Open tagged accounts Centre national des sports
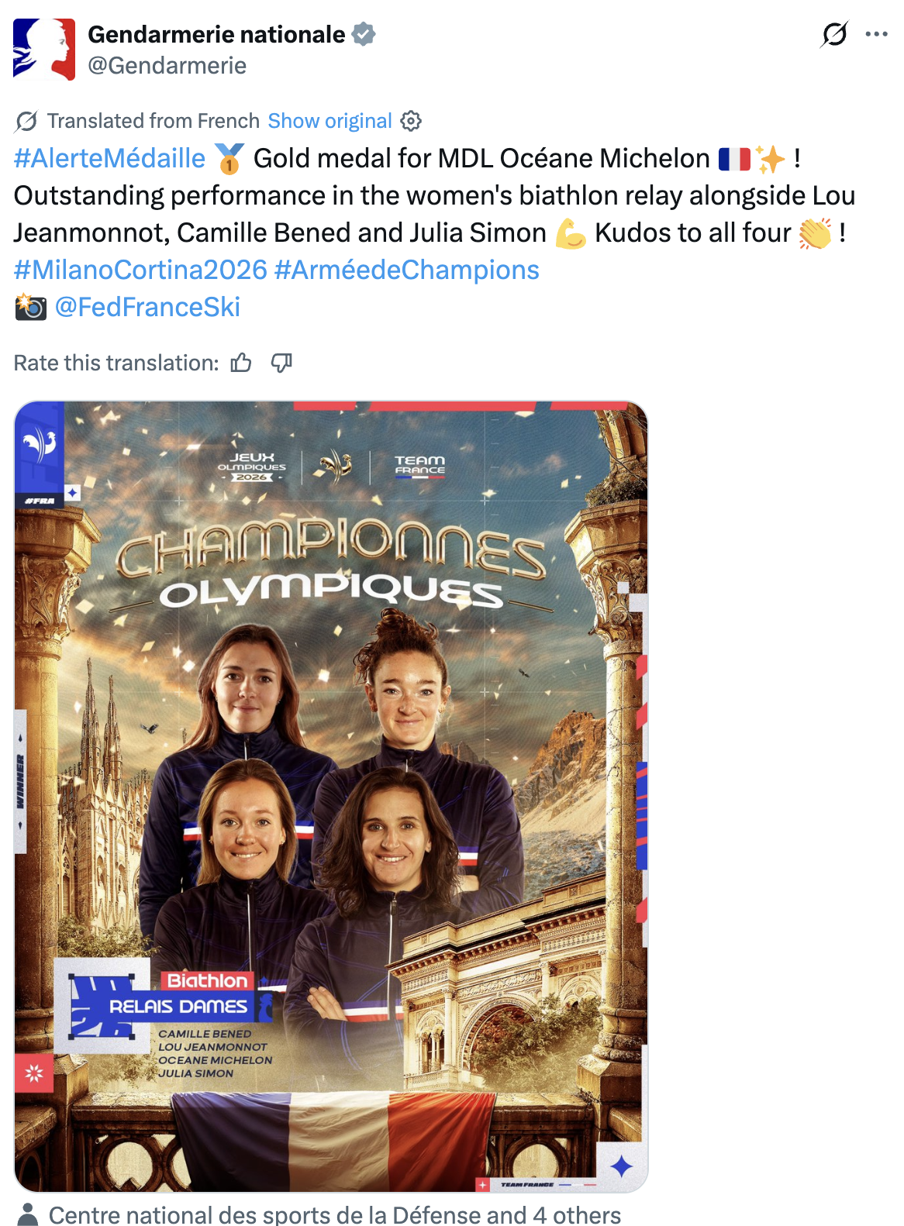The width and height of the screenshot is (904, 1226). click(x=335, y=1214)
